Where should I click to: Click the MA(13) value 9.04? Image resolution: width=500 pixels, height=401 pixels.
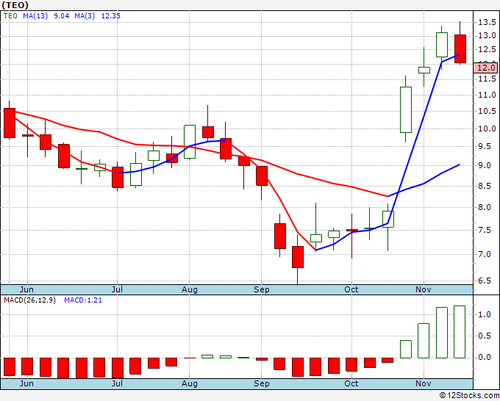(x=62, y=16)
